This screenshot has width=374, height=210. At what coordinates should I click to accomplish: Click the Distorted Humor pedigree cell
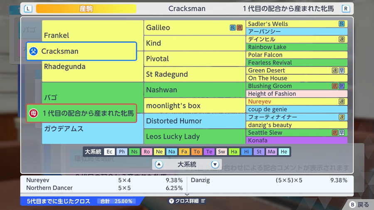point(194,121)
